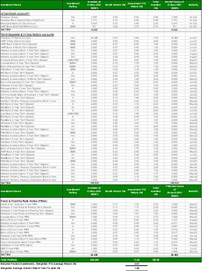Select the '50,998' market value sub total
This screenshot has width=202, height=271.
174,255
